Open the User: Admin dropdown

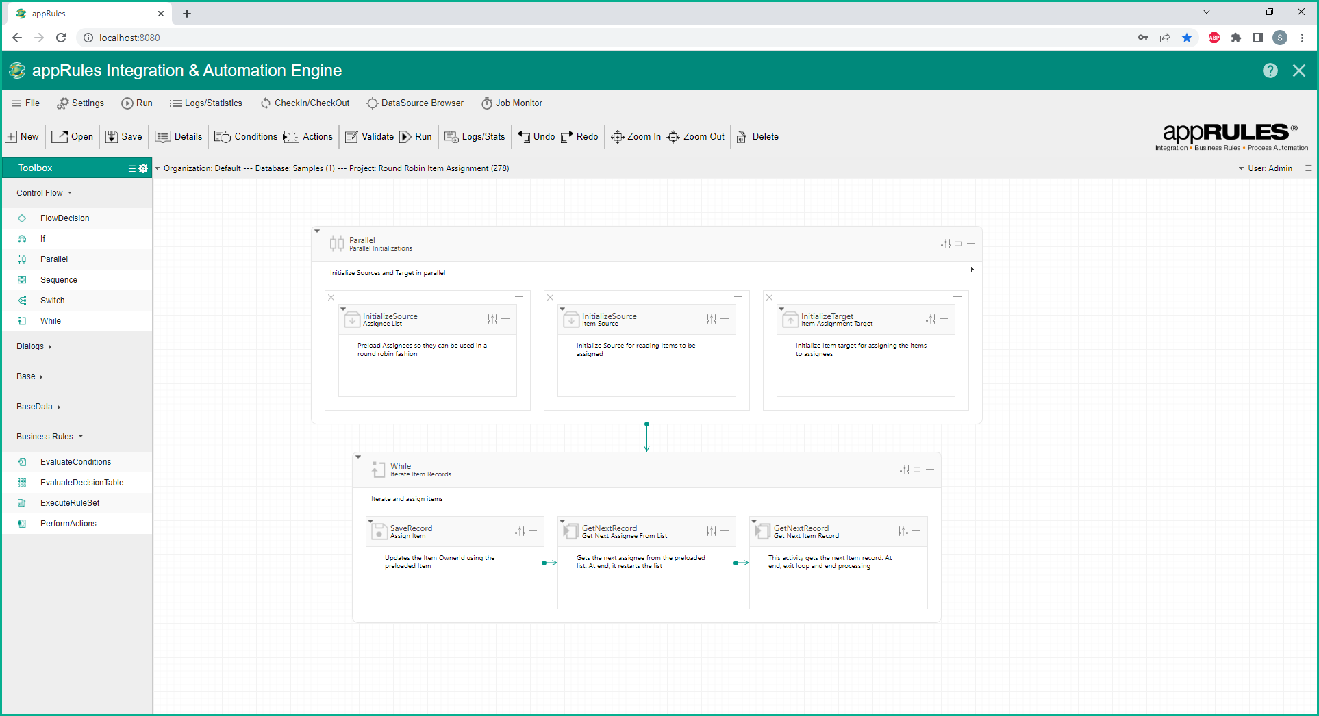[x=1266, y=168]
